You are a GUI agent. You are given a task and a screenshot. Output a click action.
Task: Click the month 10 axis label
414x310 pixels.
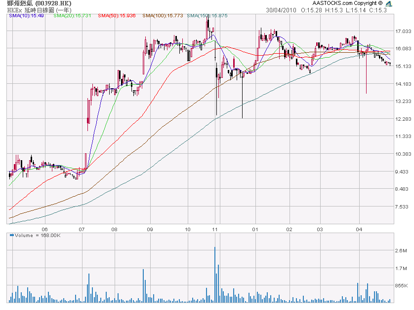[x=187, y=229]
